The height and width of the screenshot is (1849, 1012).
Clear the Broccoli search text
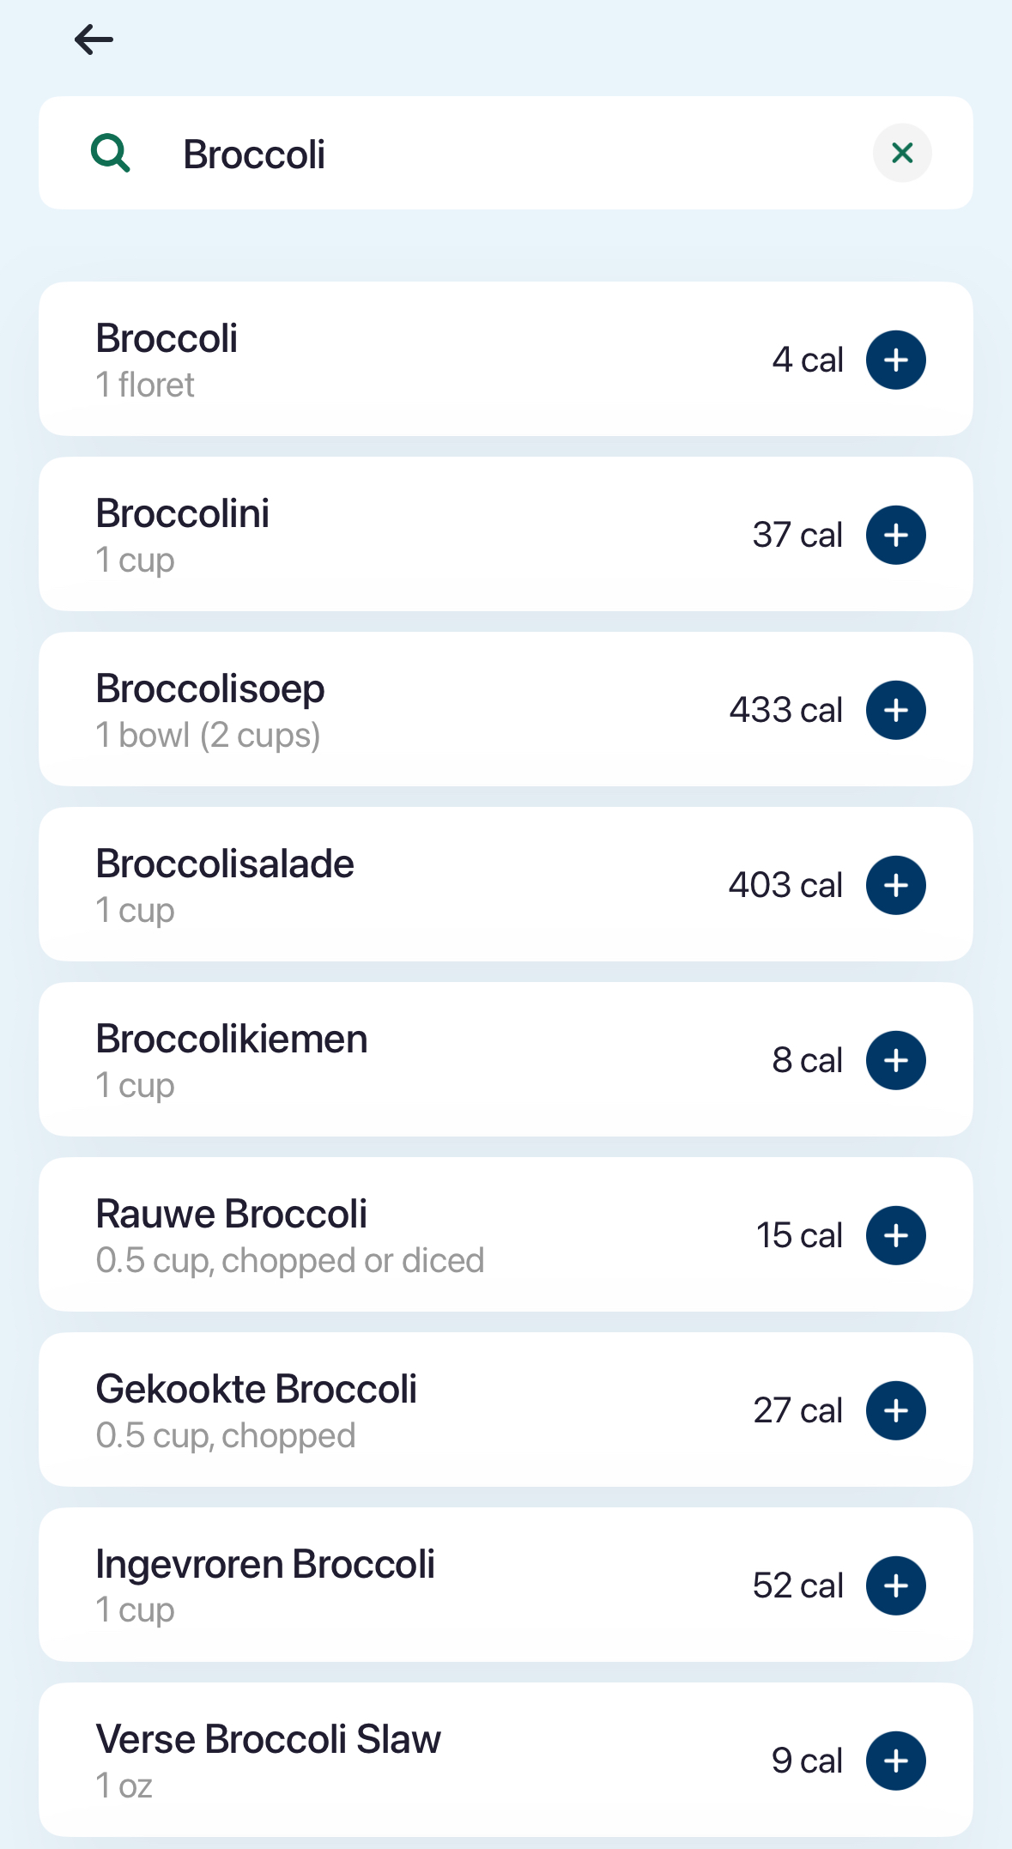click(901, 154)
